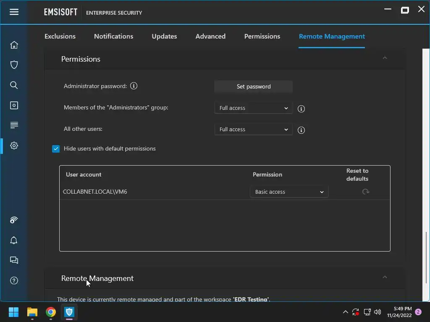The image size is (430, 322).
Task: Select the COLLABNET.LOCAL\VM6 user account
Action: point(95,192)
